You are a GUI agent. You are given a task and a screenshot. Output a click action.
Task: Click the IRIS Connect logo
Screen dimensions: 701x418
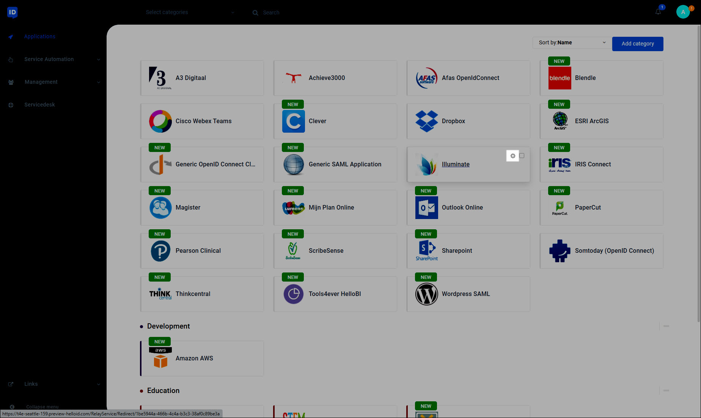(560, 164)
